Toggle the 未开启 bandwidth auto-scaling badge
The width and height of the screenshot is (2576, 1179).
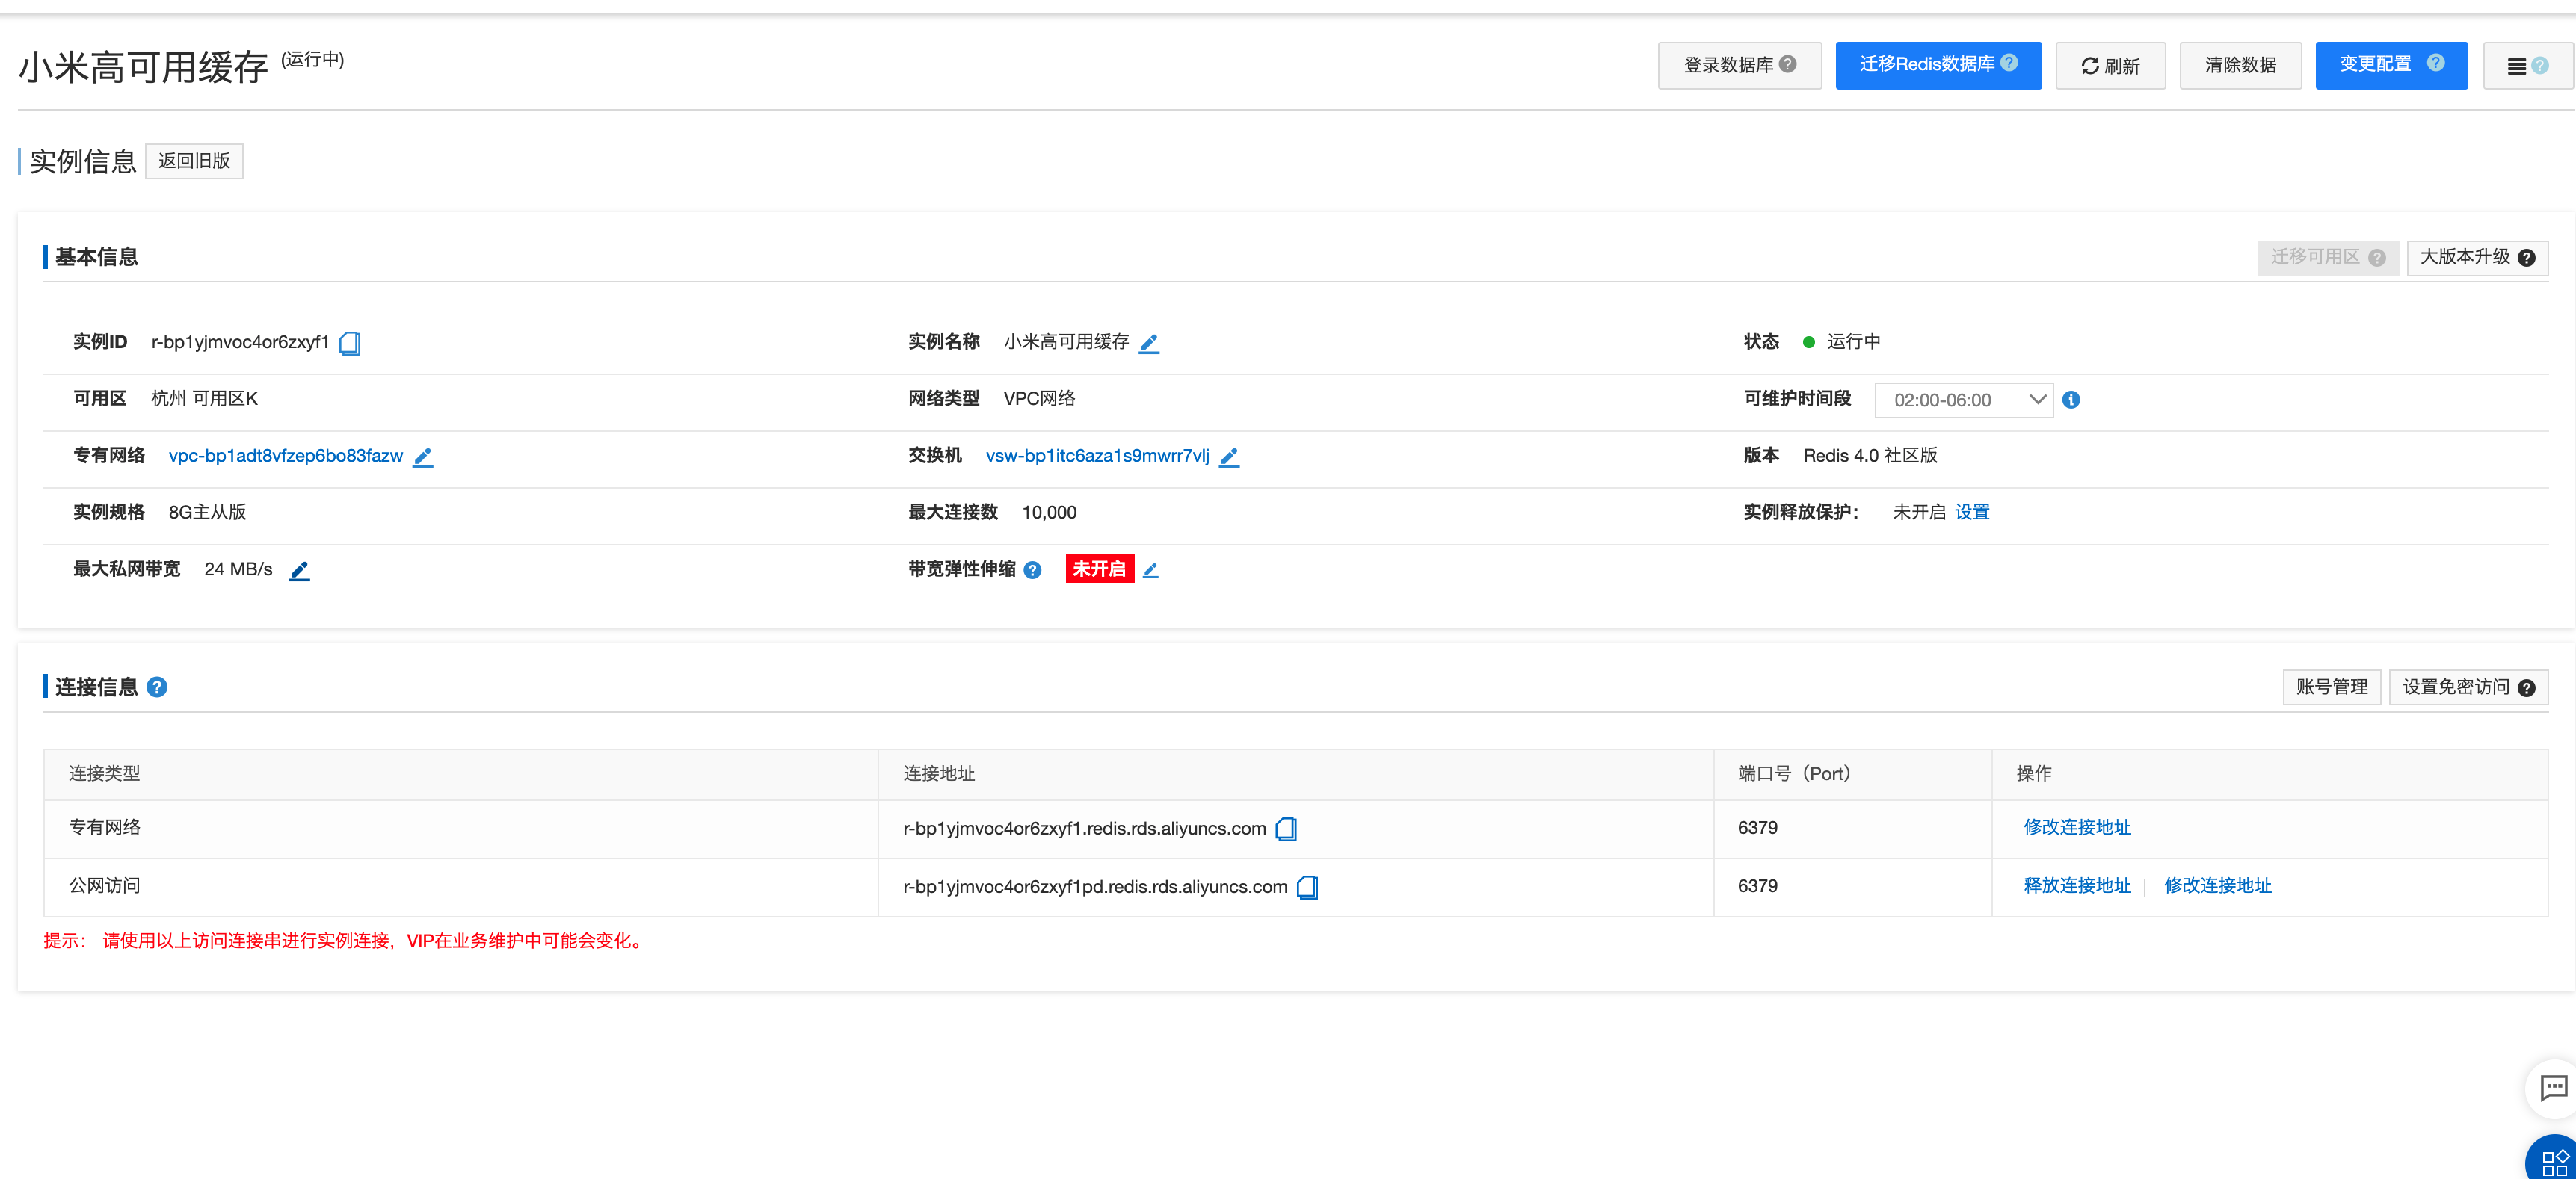pyautogui.click(x=1099, y=569)
